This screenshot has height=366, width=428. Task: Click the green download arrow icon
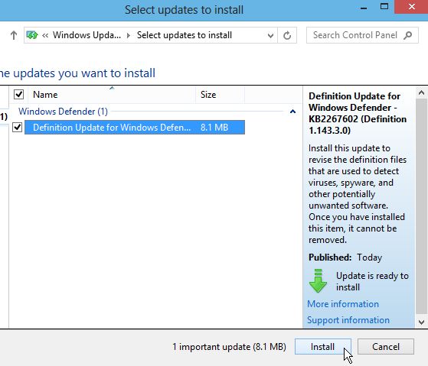tap(318, 280)
